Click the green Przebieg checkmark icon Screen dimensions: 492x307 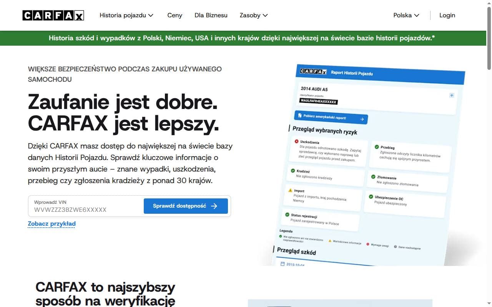pyautogui.click(x=376, y=146)
